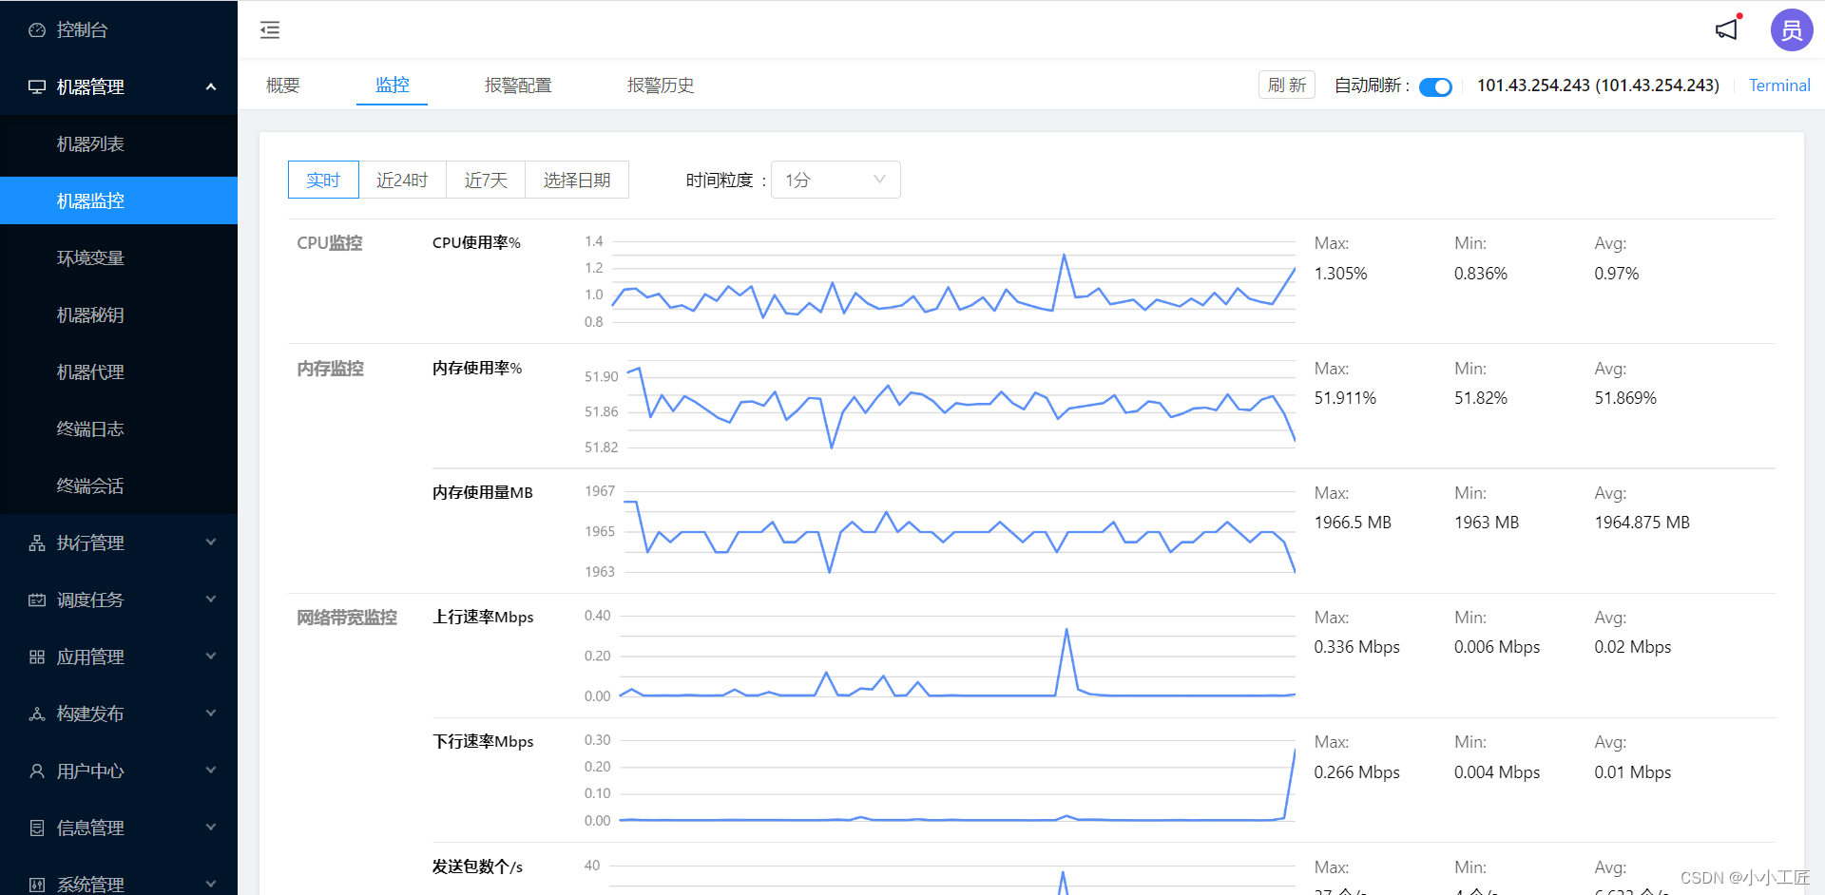The width and height of the screenshot is (1825, 895).
Task: Click the sidebar collapse icon at top
Action: pos(269,29)
